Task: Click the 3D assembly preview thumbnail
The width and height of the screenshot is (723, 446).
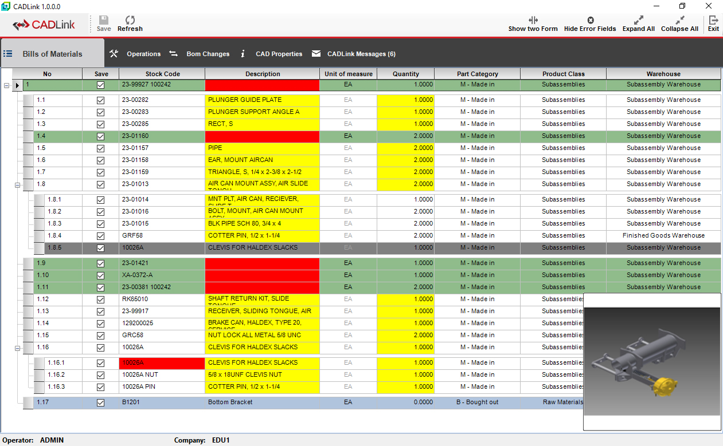Action: coord(652,361)
